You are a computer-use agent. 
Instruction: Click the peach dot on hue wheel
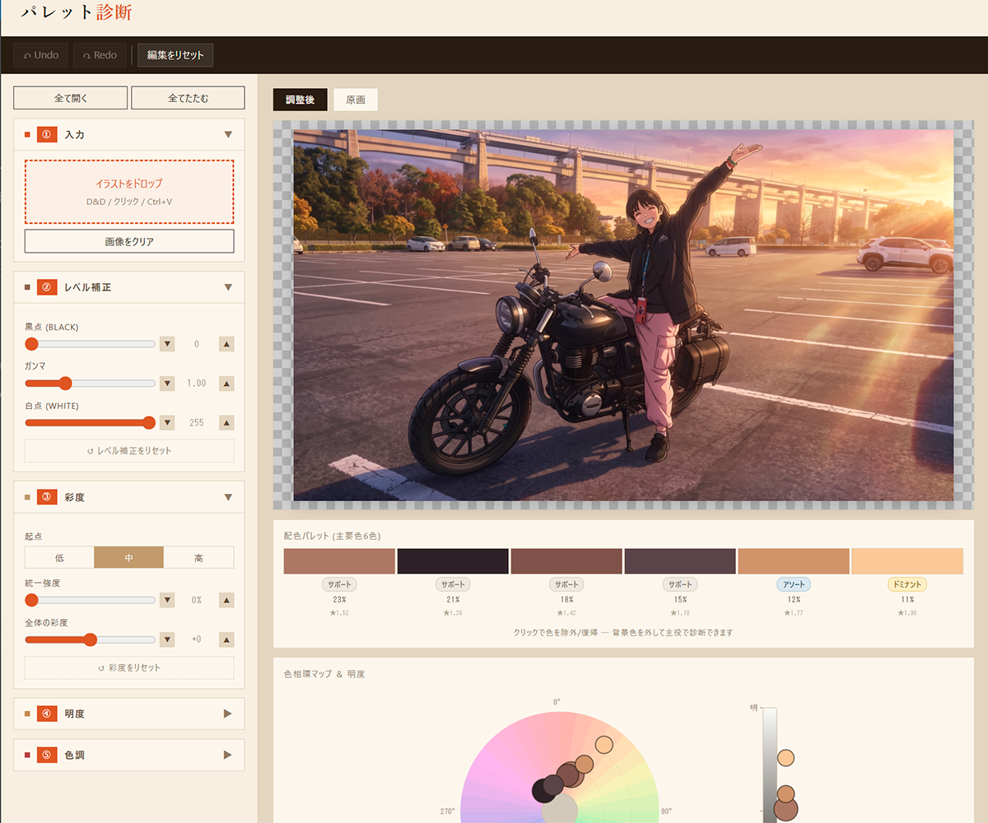pyautogui.click(x=604, y=746)
